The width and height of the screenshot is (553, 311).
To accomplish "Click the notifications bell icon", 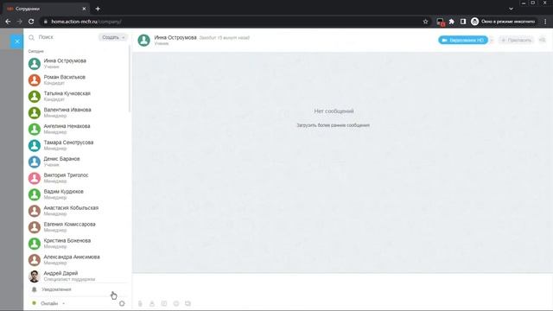I will (35, 289).
